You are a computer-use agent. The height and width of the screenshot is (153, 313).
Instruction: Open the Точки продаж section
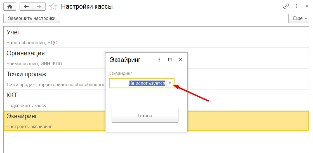click(156, 79)
